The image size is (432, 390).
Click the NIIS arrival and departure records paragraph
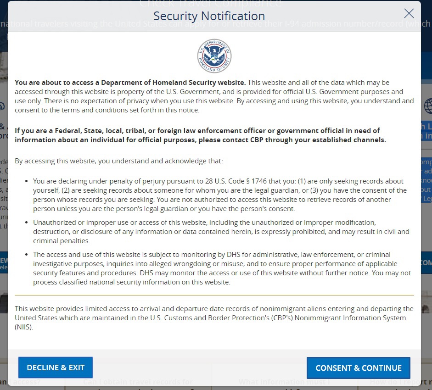pyautogui.click(x=214, y=318)
